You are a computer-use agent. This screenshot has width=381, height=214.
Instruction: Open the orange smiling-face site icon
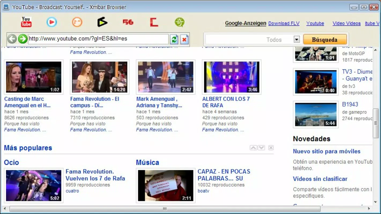(x=77, y=22)
